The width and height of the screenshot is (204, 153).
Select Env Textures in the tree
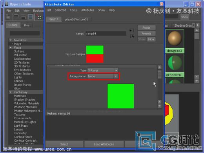tap(22, 70)
